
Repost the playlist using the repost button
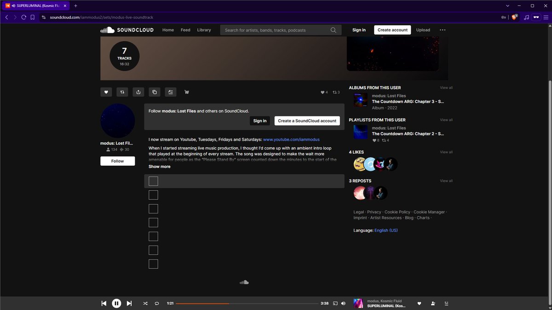point(122,92)
